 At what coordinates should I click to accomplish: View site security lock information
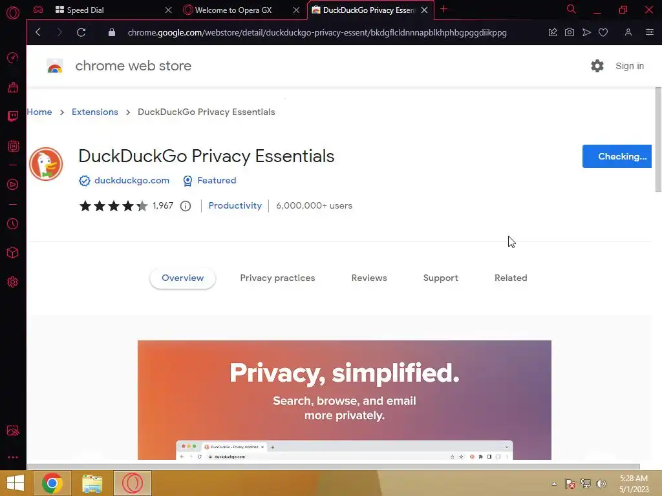point(111,32)
